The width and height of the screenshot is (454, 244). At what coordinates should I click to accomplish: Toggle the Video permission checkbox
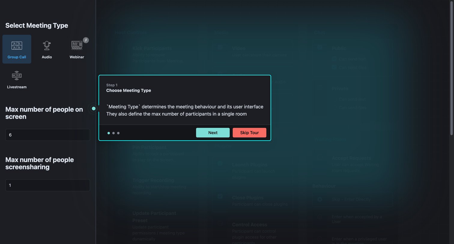point(220,47)
